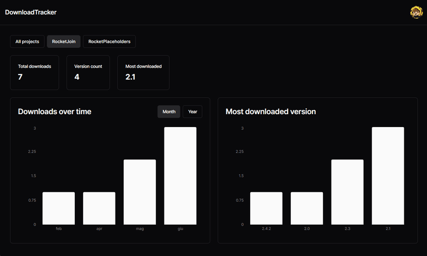
Task: Open the RocketPlaceholders project tab
Action: (109, 42)
